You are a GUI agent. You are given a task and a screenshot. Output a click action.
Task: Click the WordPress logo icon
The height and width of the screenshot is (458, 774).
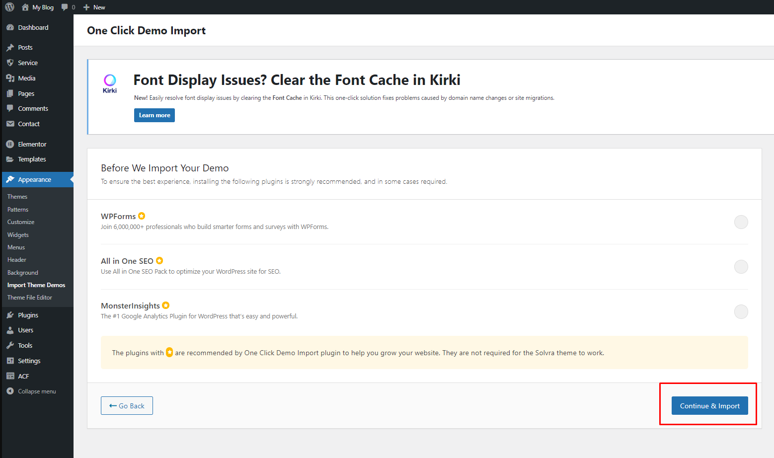coord(9,7)
